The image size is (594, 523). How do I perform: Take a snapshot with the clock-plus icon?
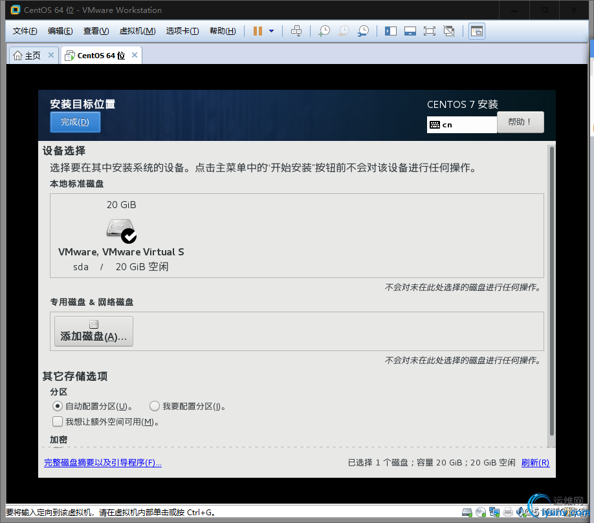(324, 31)
